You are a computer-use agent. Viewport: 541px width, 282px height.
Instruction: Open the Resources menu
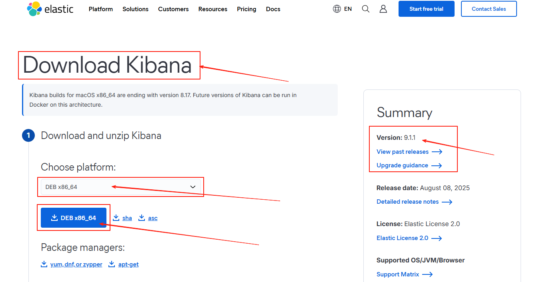(x=213, y=9)
